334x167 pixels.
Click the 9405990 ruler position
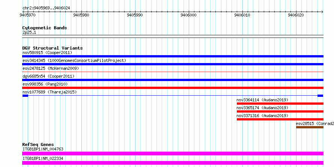[135, 15]
